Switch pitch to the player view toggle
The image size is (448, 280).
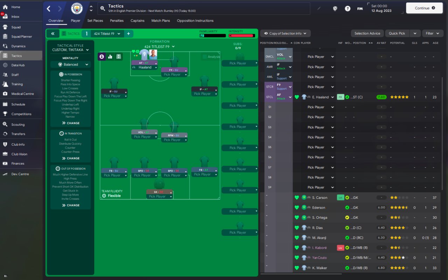pos(102,56)
